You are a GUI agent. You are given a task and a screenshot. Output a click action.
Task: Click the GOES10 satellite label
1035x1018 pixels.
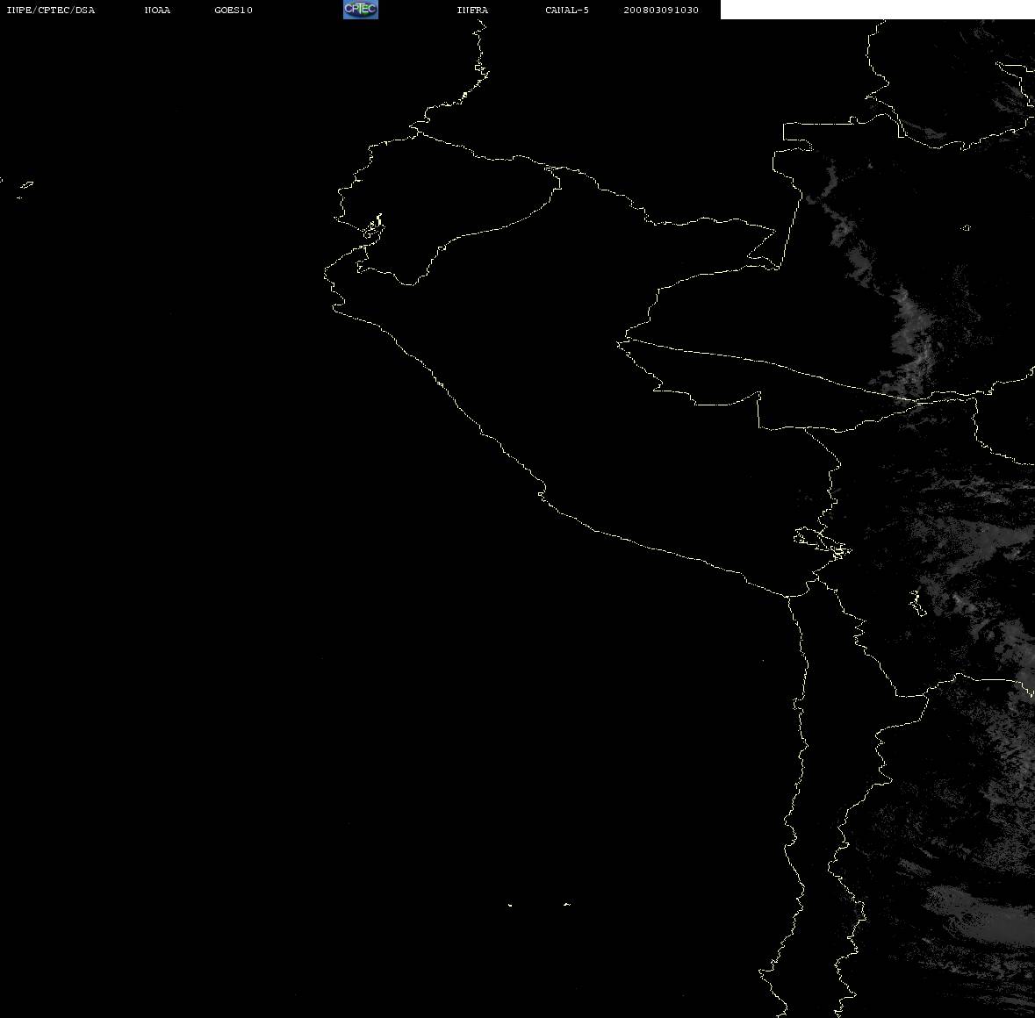click(x=233, y=10)
